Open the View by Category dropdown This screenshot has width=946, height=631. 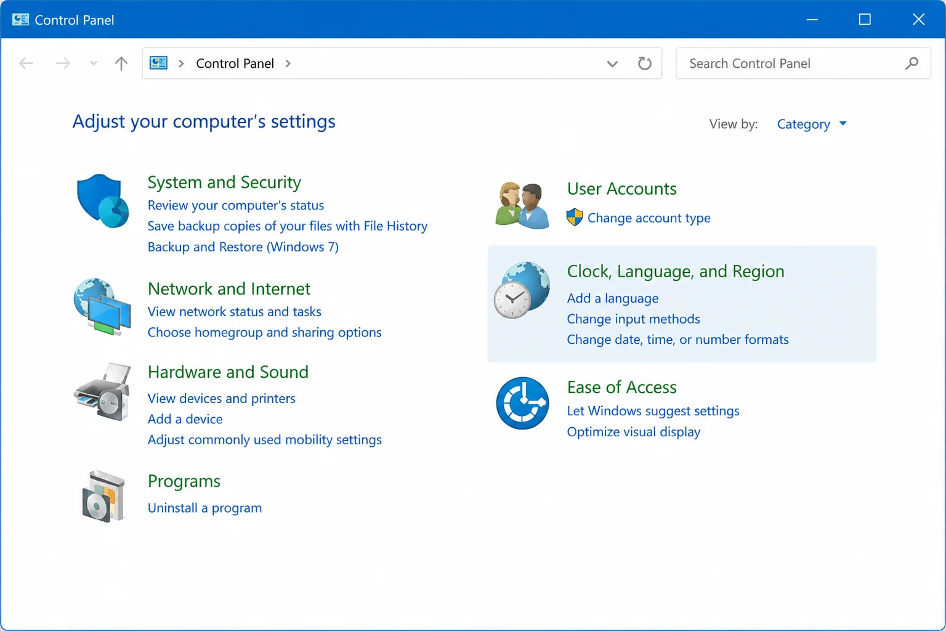point(812,124)
